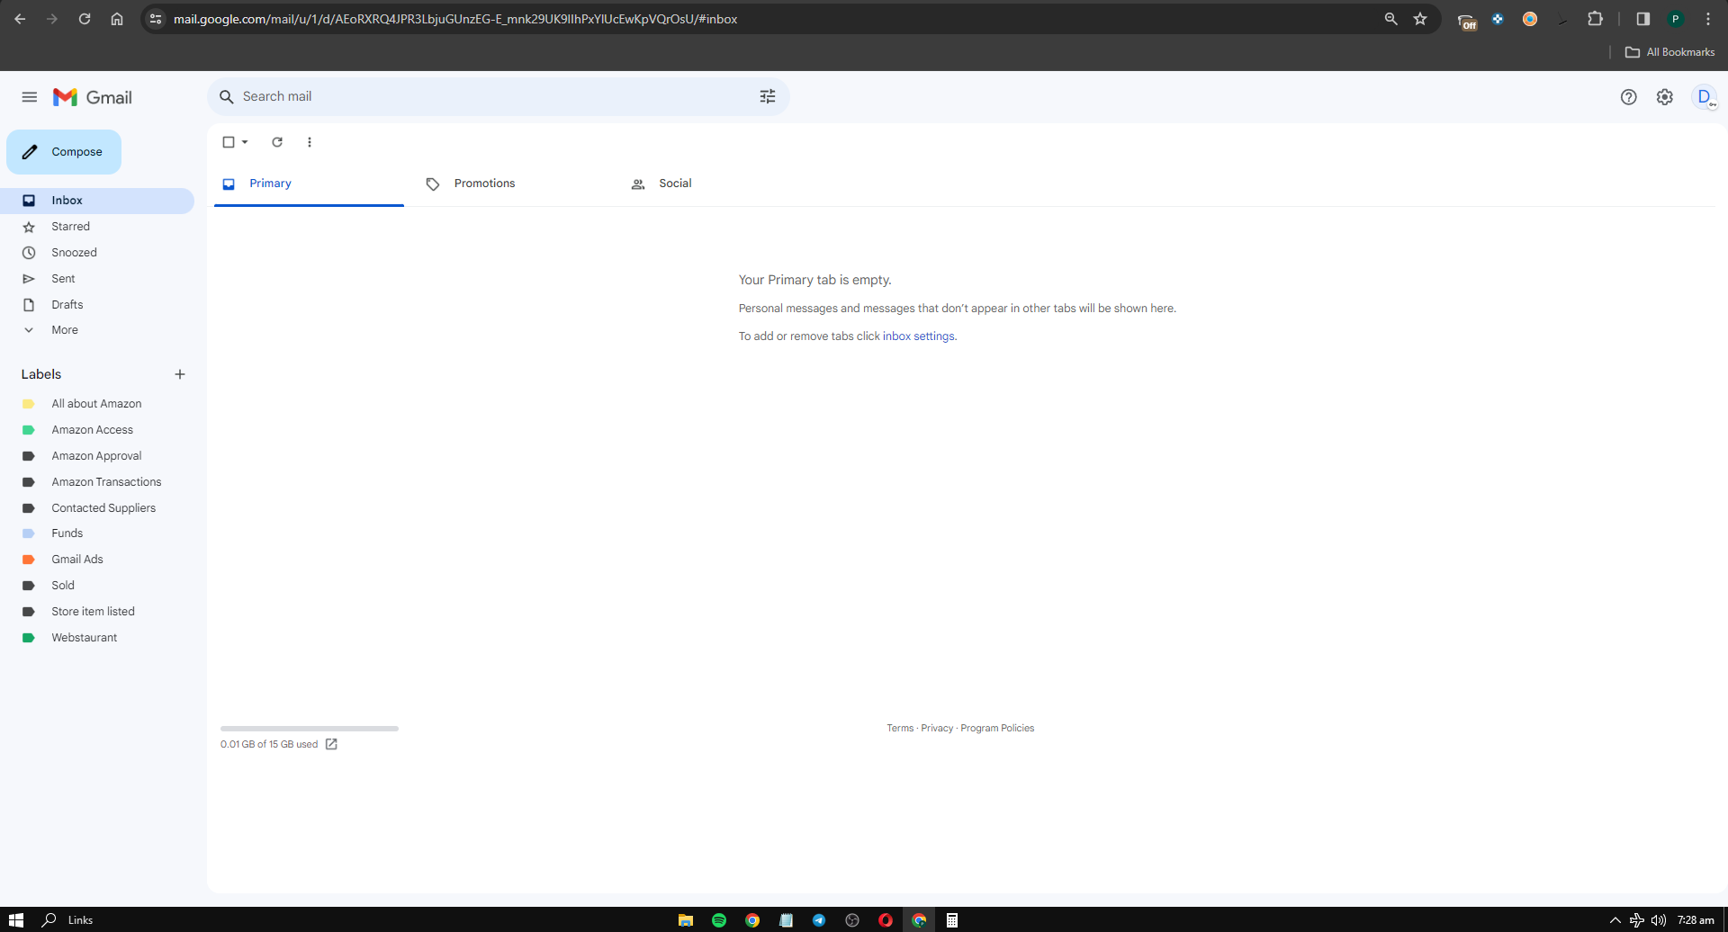Open the Sent folder
The image size is (1728, 932).
[x=97, y=279]
